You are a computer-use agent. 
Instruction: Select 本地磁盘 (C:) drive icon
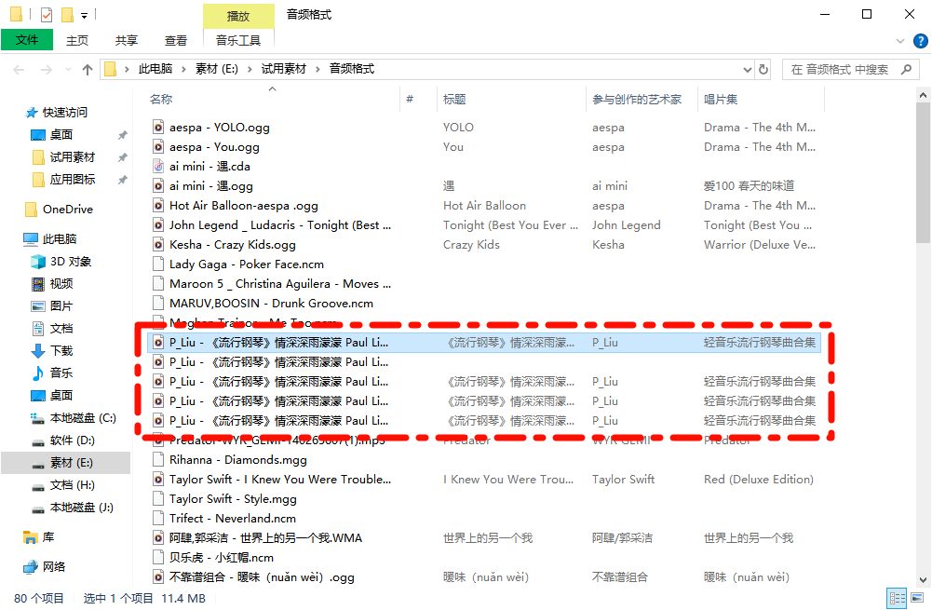(38, 418)
